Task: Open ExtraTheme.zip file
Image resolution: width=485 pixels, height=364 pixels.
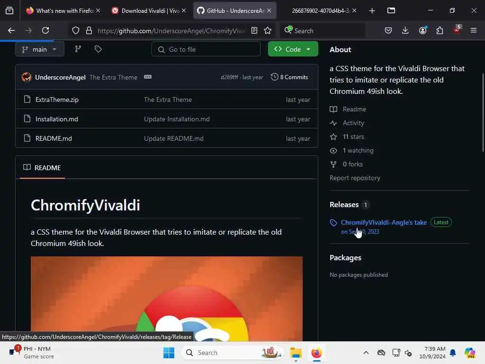Action: coord(57,100)
